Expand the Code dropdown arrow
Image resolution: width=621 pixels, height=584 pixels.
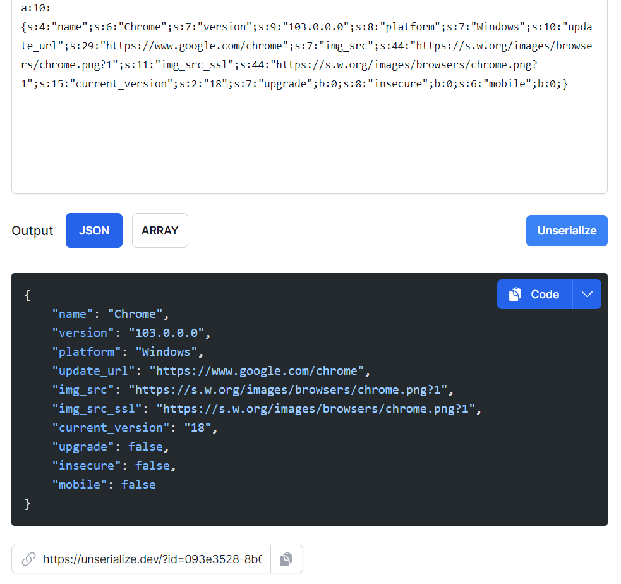[x=587, y=294]
